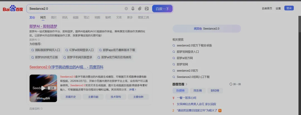Open the 即梦AI - 即刻造梦 result
301x115 pixels.
43,26
